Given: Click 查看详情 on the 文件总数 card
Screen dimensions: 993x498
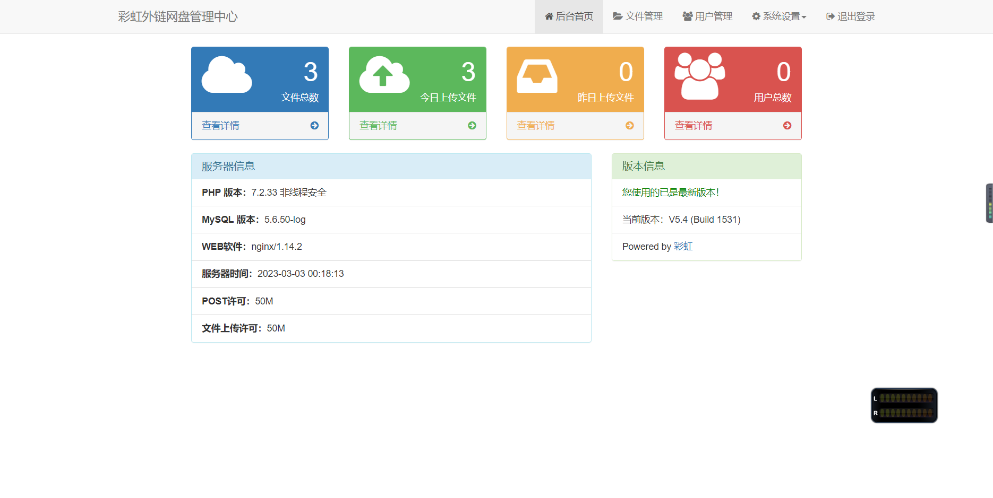Looking at the screenshot, I should click(x=220, y=126).
